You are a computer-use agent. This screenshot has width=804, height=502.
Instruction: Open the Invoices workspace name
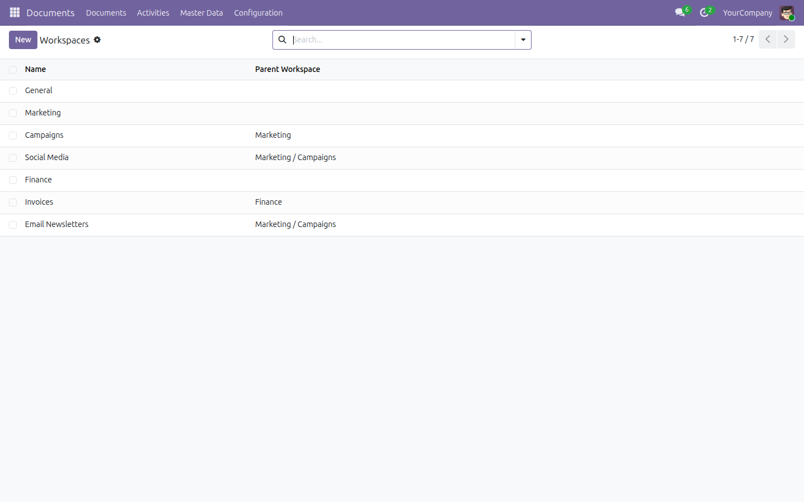click(x=39, y=202)
